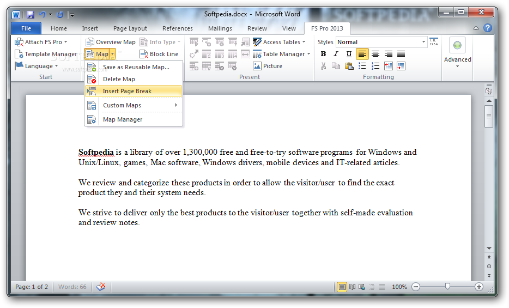Switch to Web Layout view
Image resolution: width=509 pixels, height=308 pixels.
point(362,287)
